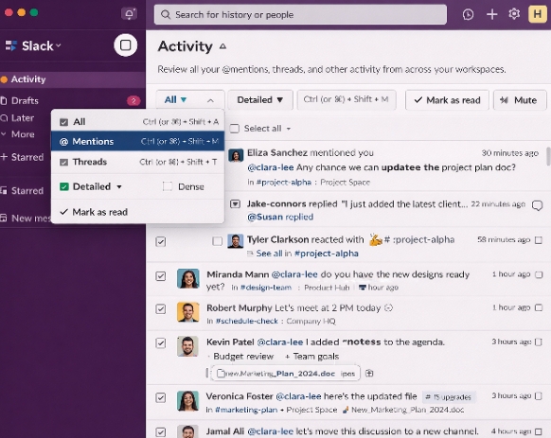Open Activity in the sidebar
551x438 pixels.
(73, 79)
